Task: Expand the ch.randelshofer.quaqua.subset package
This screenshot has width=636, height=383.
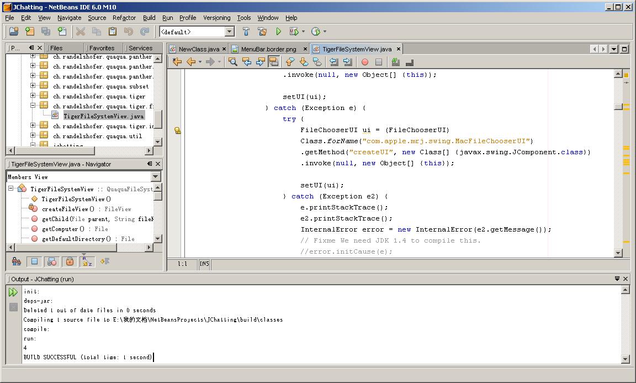Action: pos(33,86)
